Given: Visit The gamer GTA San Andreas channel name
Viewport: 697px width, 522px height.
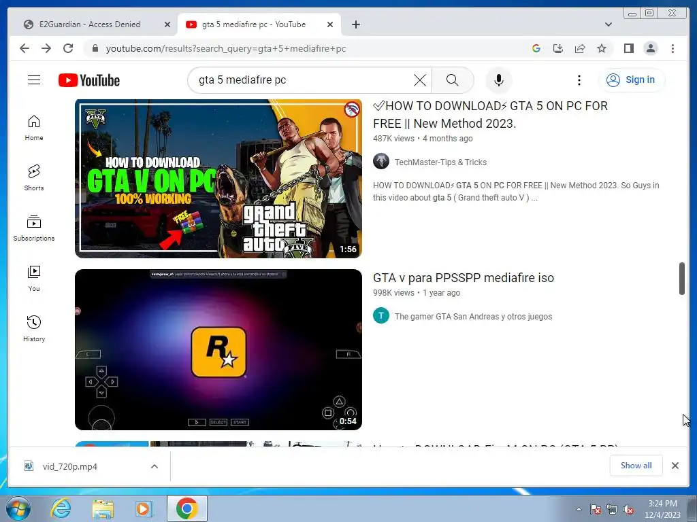Looking at the screenshot, I should pyautogui.click(x=474, y=317).
